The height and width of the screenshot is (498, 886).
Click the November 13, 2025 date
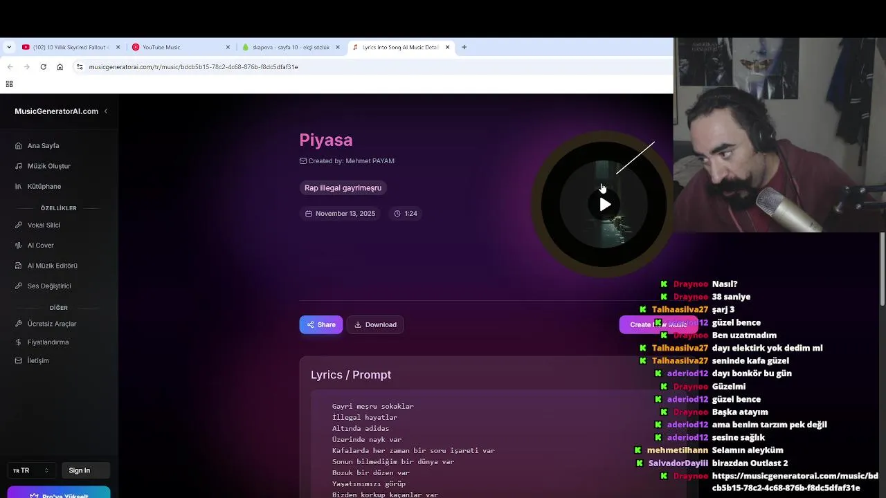[x=345, y=214]
